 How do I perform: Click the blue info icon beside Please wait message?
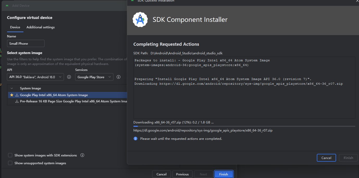(x=135, y=139)
